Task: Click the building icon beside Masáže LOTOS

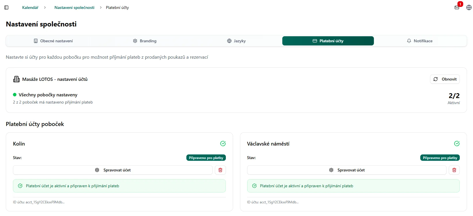Action: pyautogui.click(x=16, y=79)
